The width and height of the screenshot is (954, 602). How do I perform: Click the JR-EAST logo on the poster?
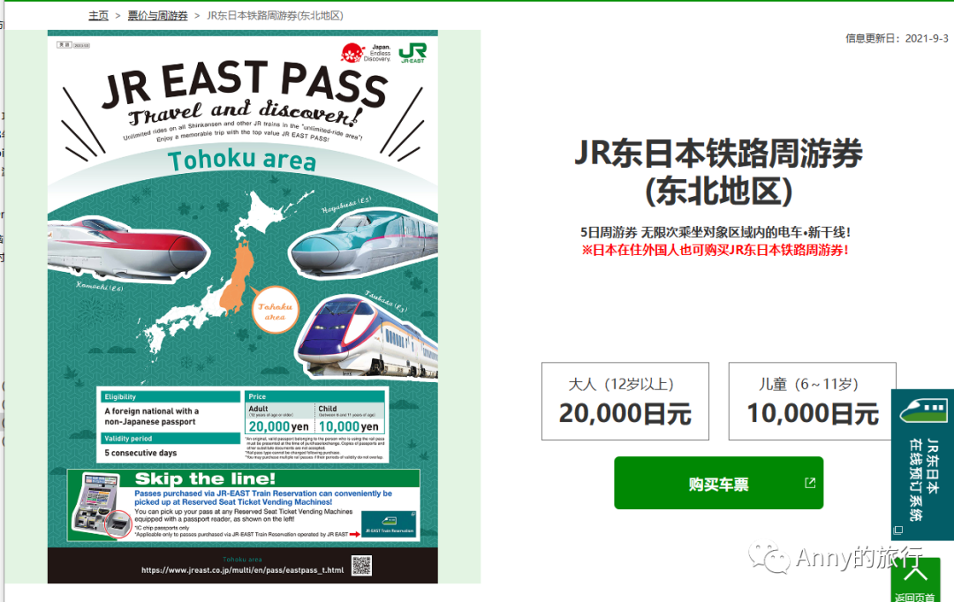point(413,53)
